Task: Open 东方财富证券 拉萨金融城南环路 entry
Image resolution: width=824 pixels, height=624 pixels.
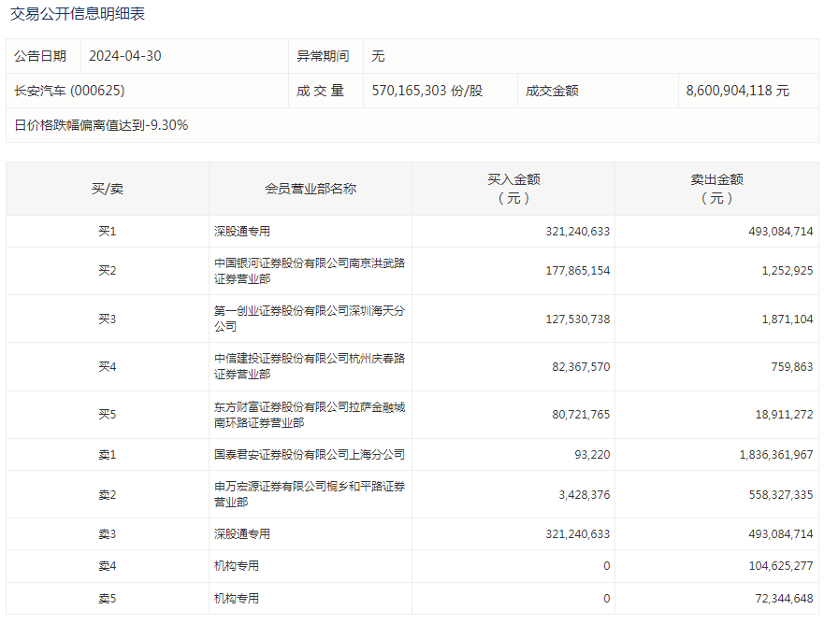Action: pyautogui.click(x=309, y=415)
